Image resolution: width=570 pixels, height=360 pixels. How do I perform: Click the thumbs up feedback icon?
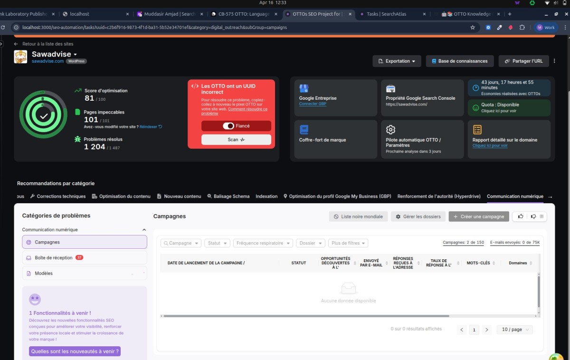pyautogui.click(x=521, y=217)
